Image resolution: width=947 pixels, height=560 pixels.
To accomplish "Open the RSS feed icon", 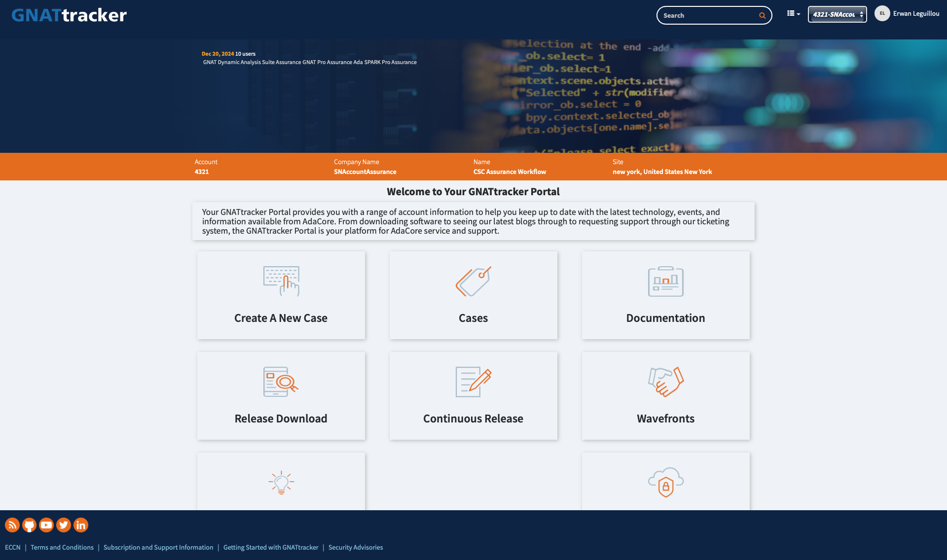I will point(12,525).
